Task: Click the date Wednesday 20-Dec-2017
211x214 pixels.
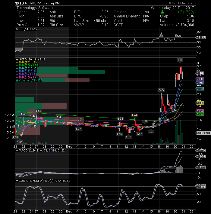Action: [x=172, y=8]
